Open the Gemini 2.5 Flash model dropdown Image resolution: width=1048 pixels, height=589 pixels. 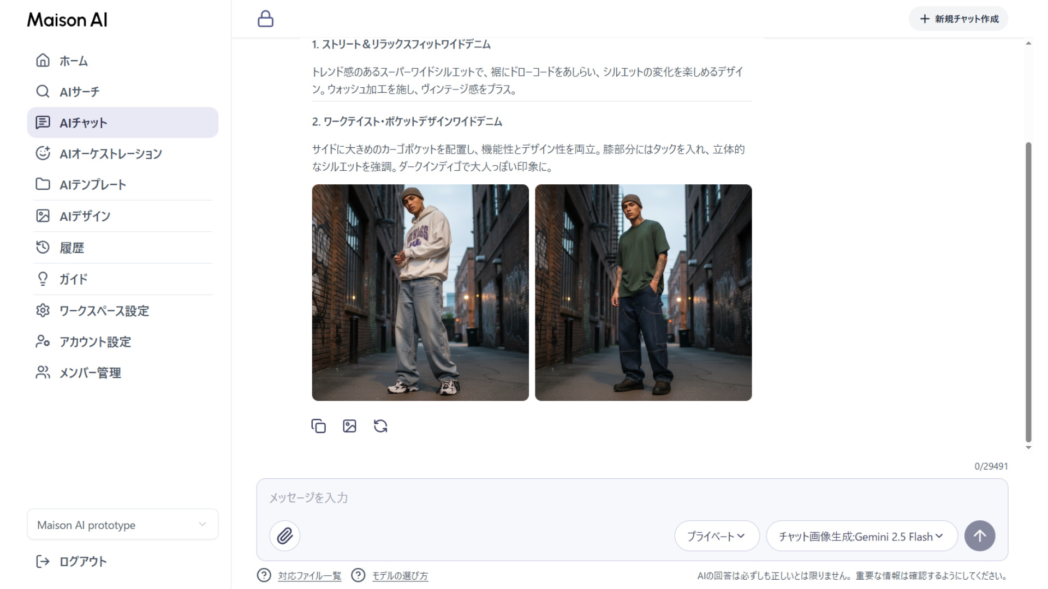(x=861, y=536)
